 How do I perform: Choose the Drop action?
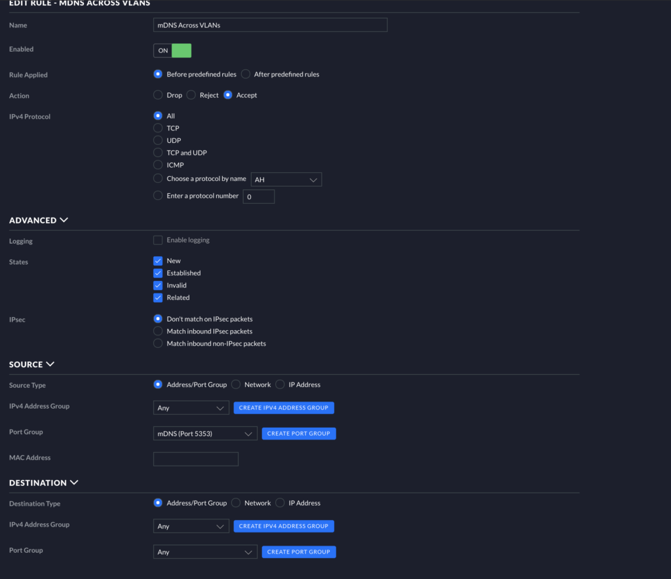point(158,95)
